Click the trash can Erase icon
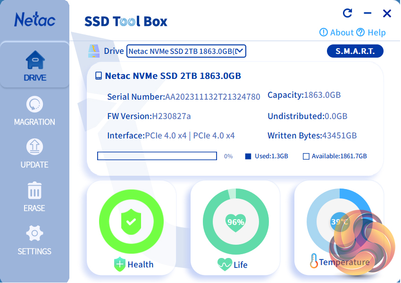Image resolution: width=401 pixels, height=283 pixels. [34, 190]
